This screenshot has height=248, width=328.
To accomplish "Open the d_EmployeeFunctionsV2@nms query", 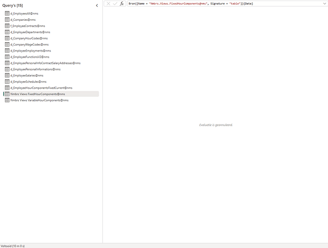I will [x=30, y=57].
